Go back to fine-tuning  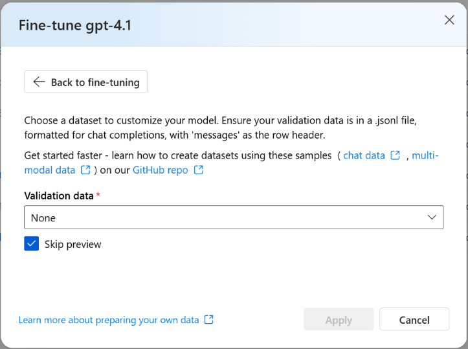[86, 82]
